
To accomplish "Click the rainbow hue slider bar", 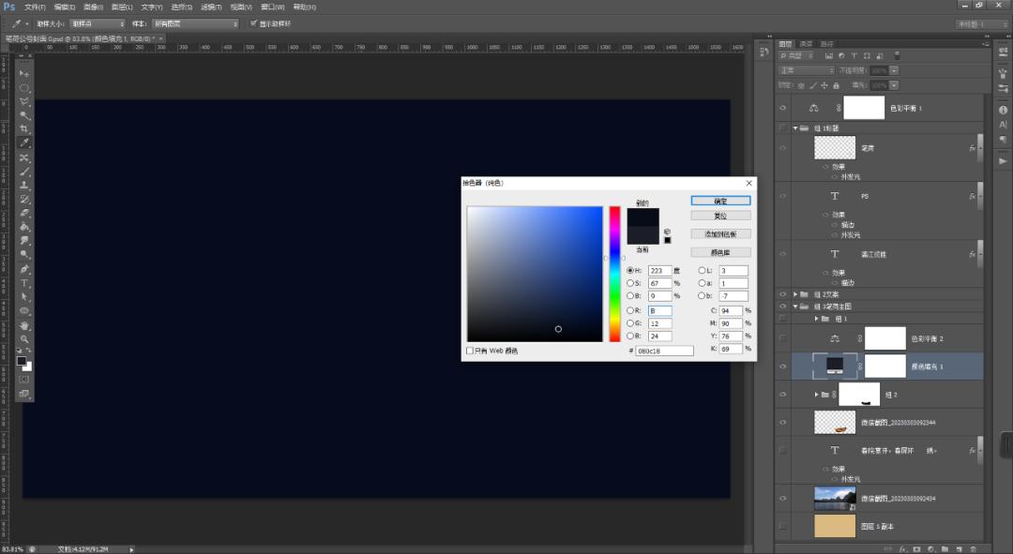I will (x=615, y=274).
